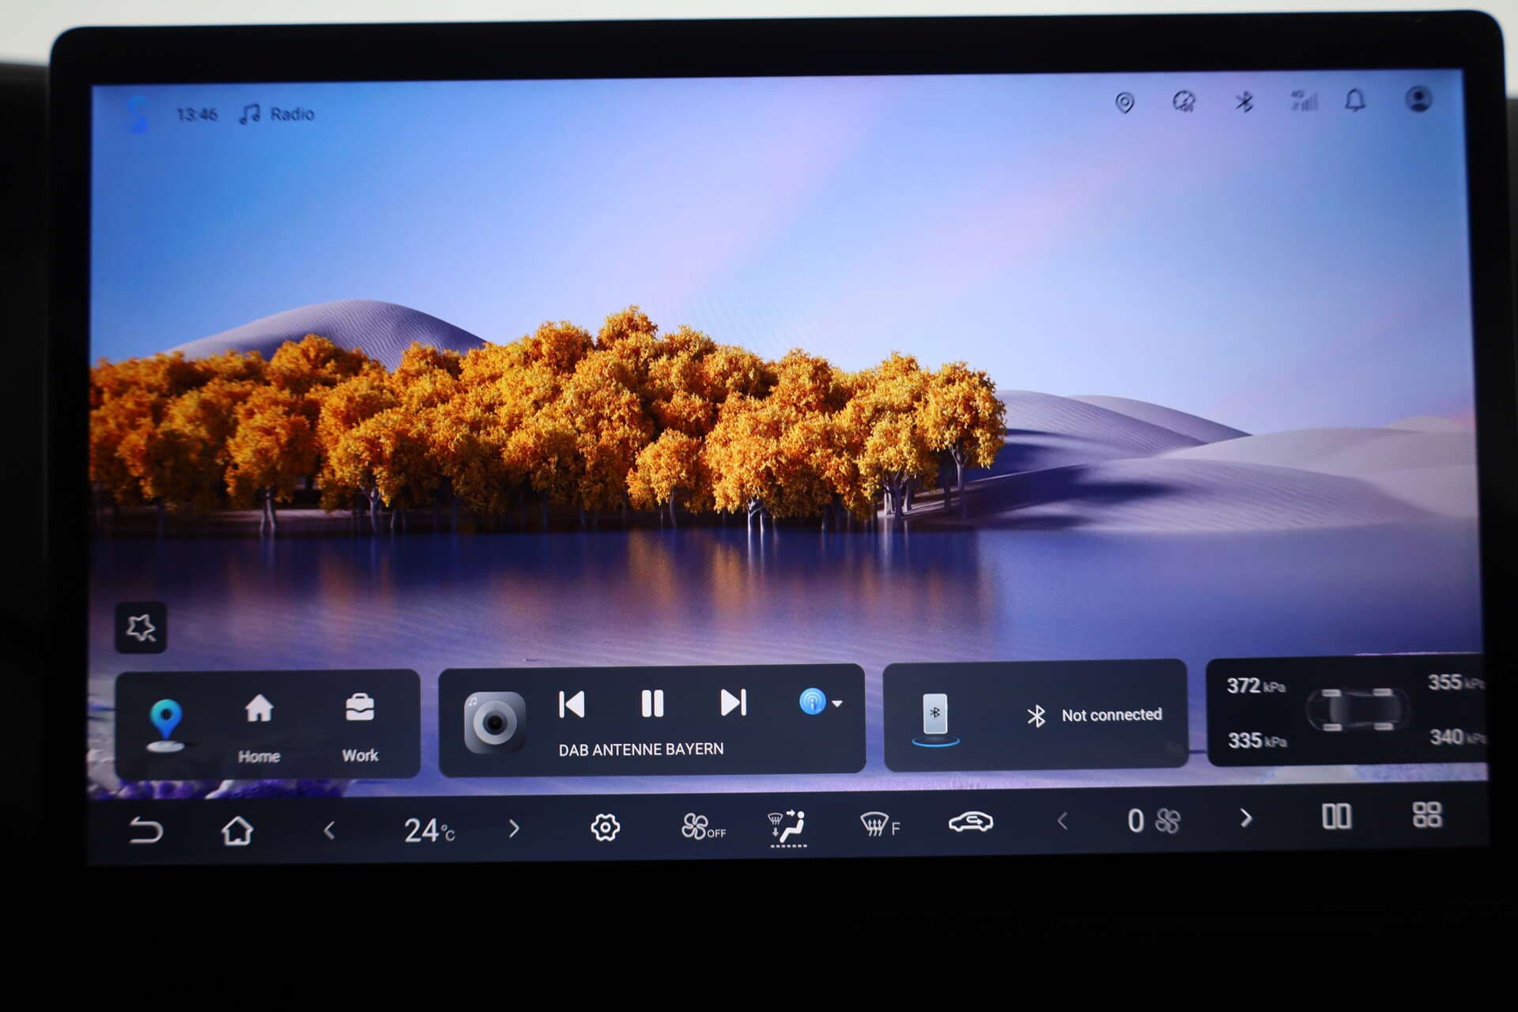Toggle the climate fan OFF button
The height and width of the screenshot is (1012, 1518).
coord(702,827)
